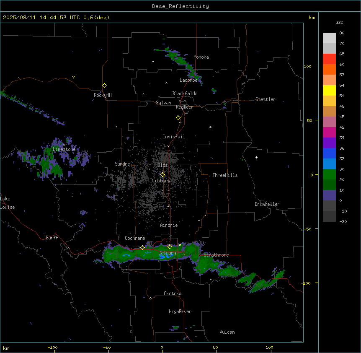Click the Olds town label
Image resolution: width=361 pixels, height=353 pixels.
[x=162, y=165]
